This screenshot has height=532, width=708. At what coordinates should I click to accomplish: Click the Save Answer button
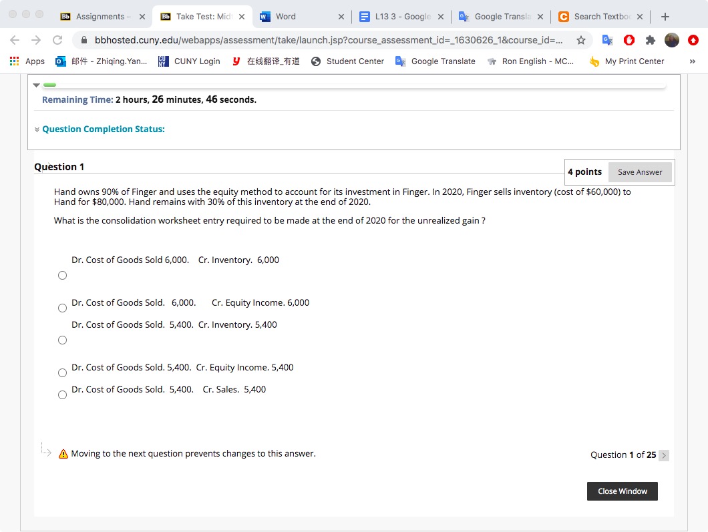pyautogui.click(x=639, y=172)
